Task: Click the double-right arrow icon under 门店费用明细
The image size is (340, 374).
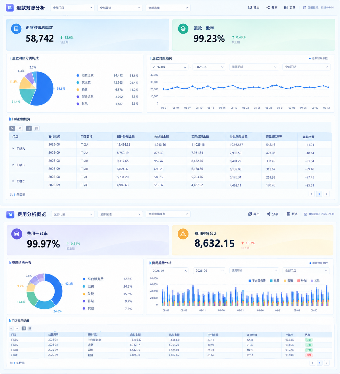Action: pos(17,328)
